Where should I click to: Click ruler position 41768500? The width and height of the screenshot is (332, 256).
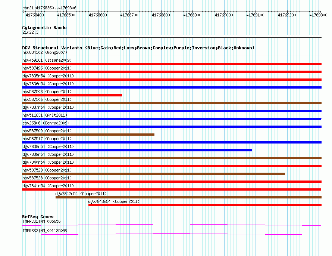coord(66,15)
